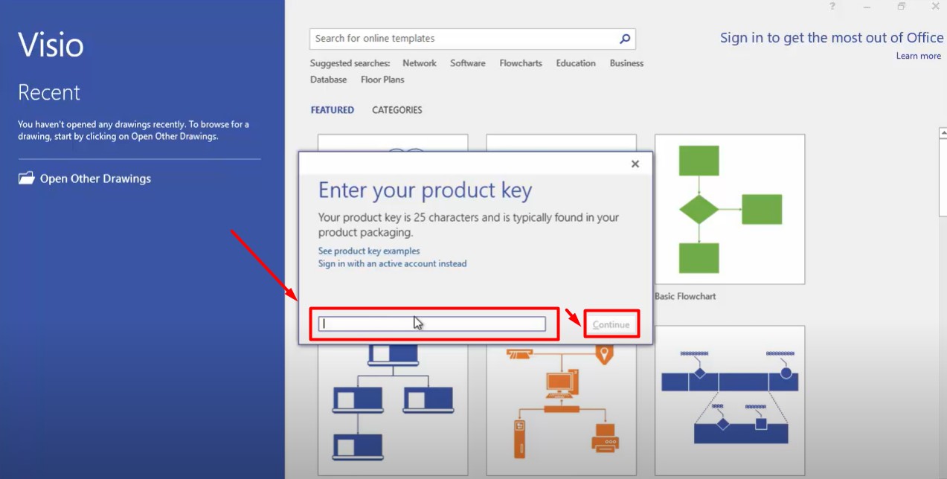Pick the Software suggested search
Image resolution: width=947 pixels, height=479 pixels.
point(468,63)
